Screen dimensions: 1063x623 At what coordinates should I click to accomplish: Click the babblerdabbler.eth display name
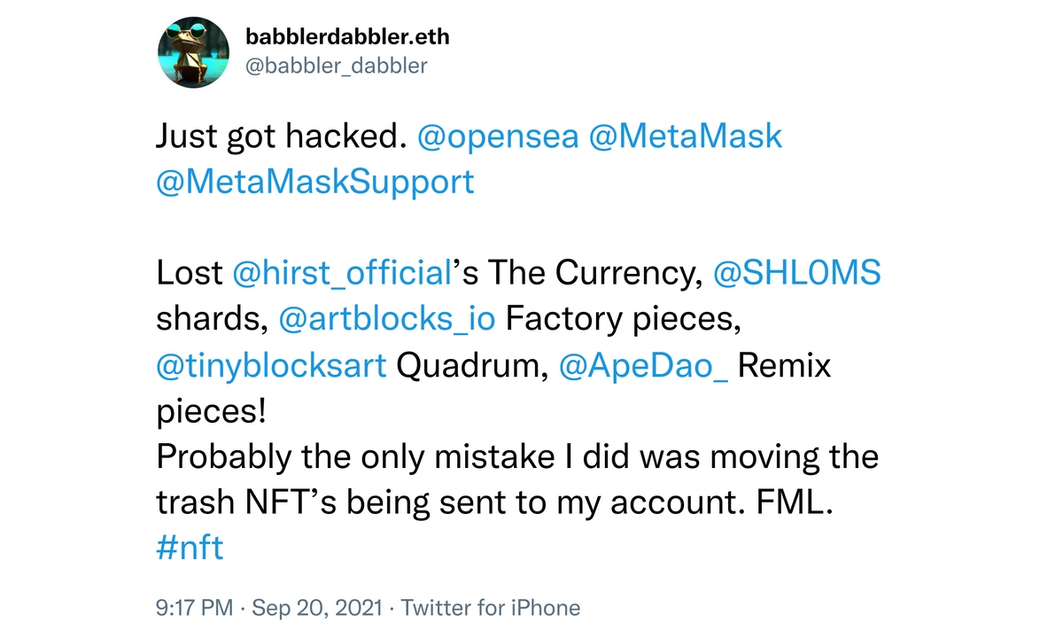click(347, 37)
